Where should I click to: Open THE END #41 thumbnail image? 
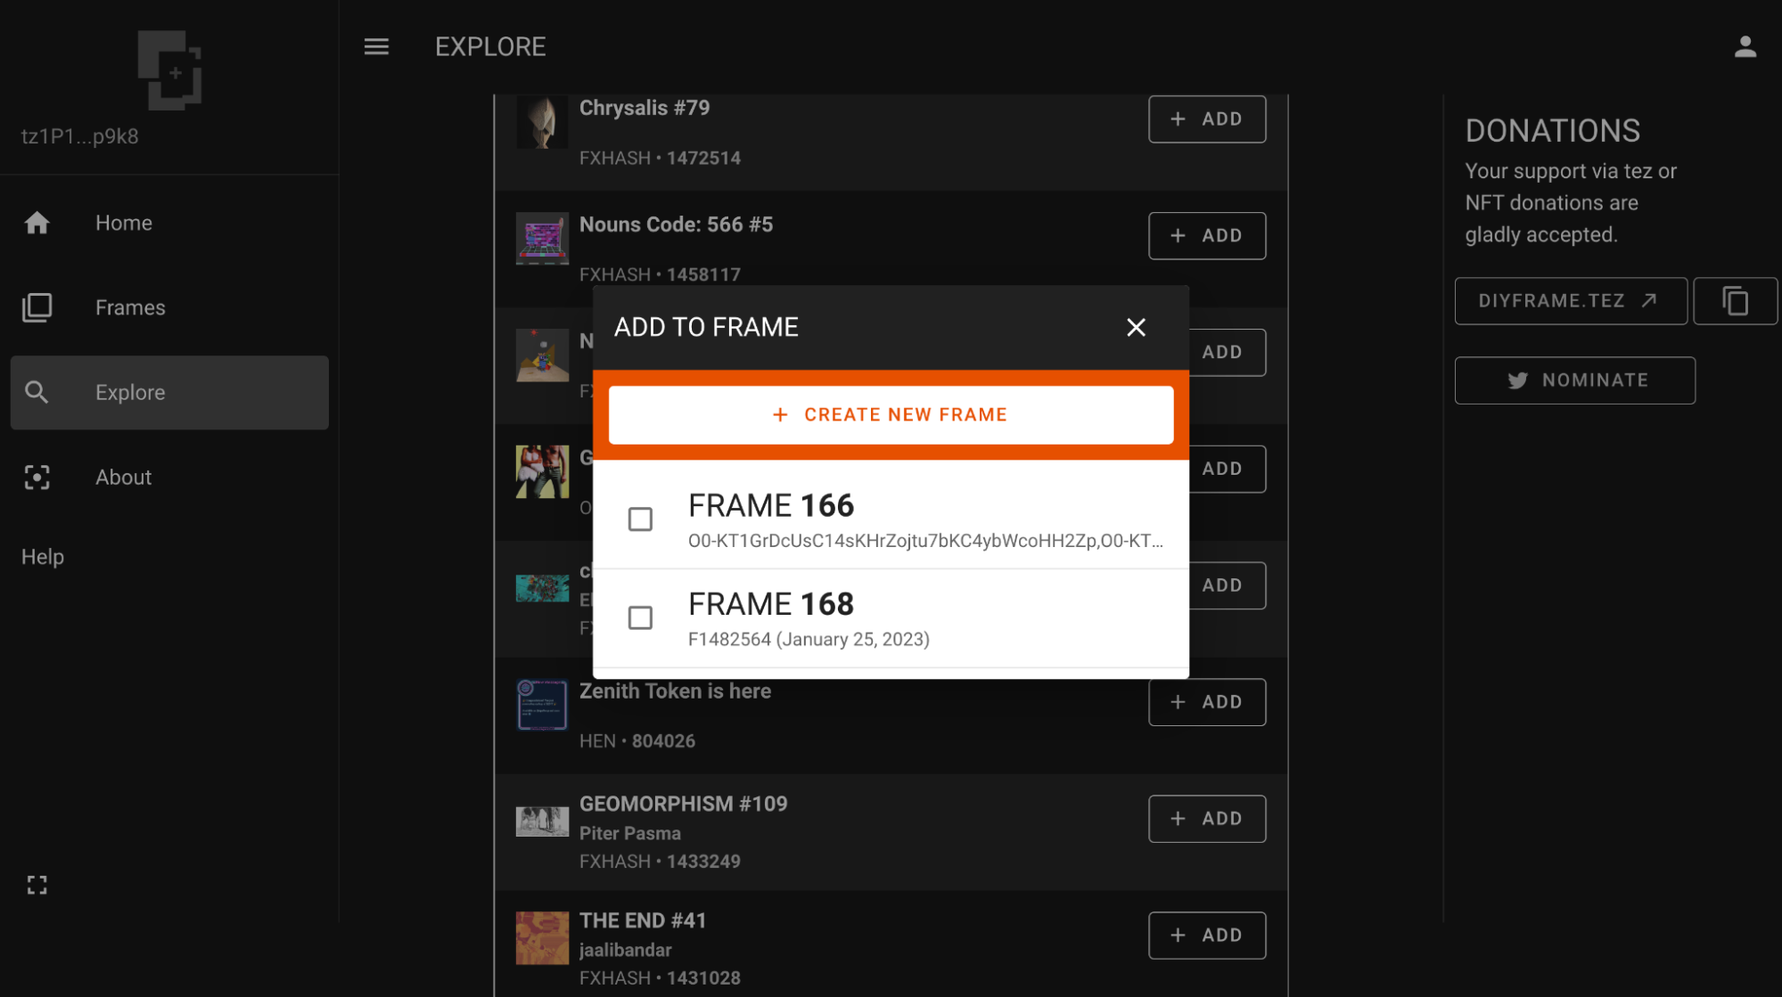click(542, 937)
